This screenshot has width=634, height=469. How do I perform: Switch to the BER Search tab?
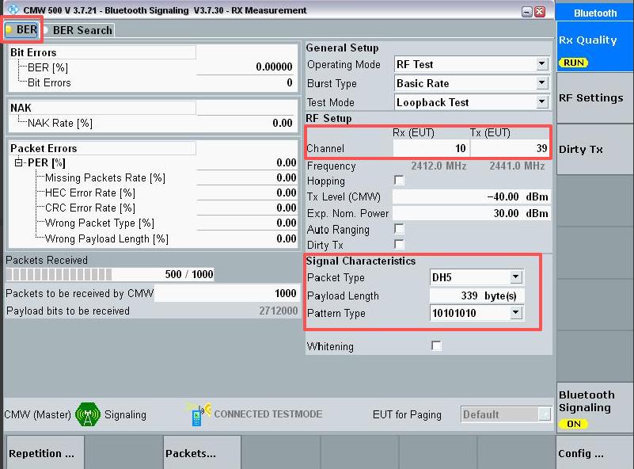point(78,30)
